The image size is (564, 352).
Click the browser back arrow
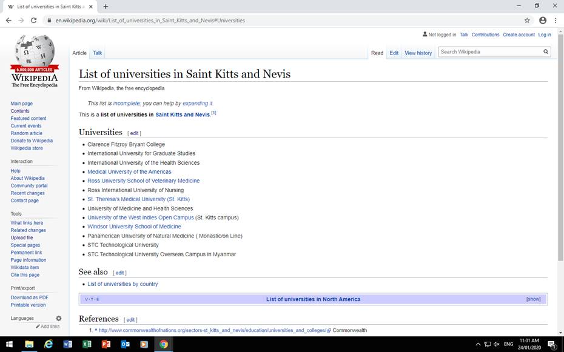coord(8,21)
